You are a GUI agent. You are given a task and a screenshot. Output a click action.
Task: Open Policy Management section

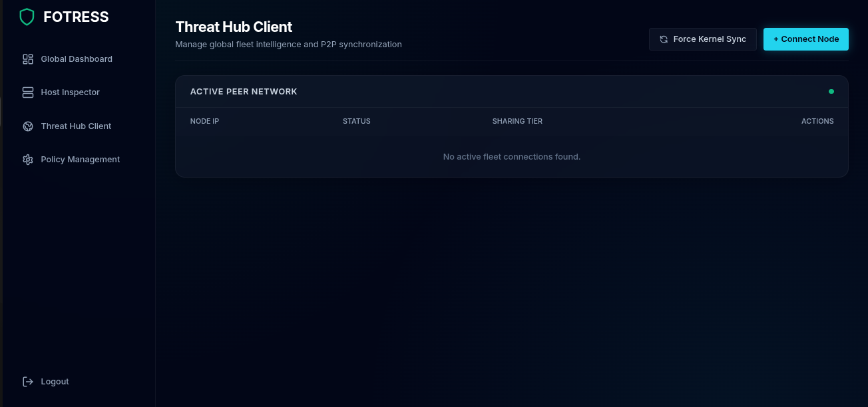81,160
